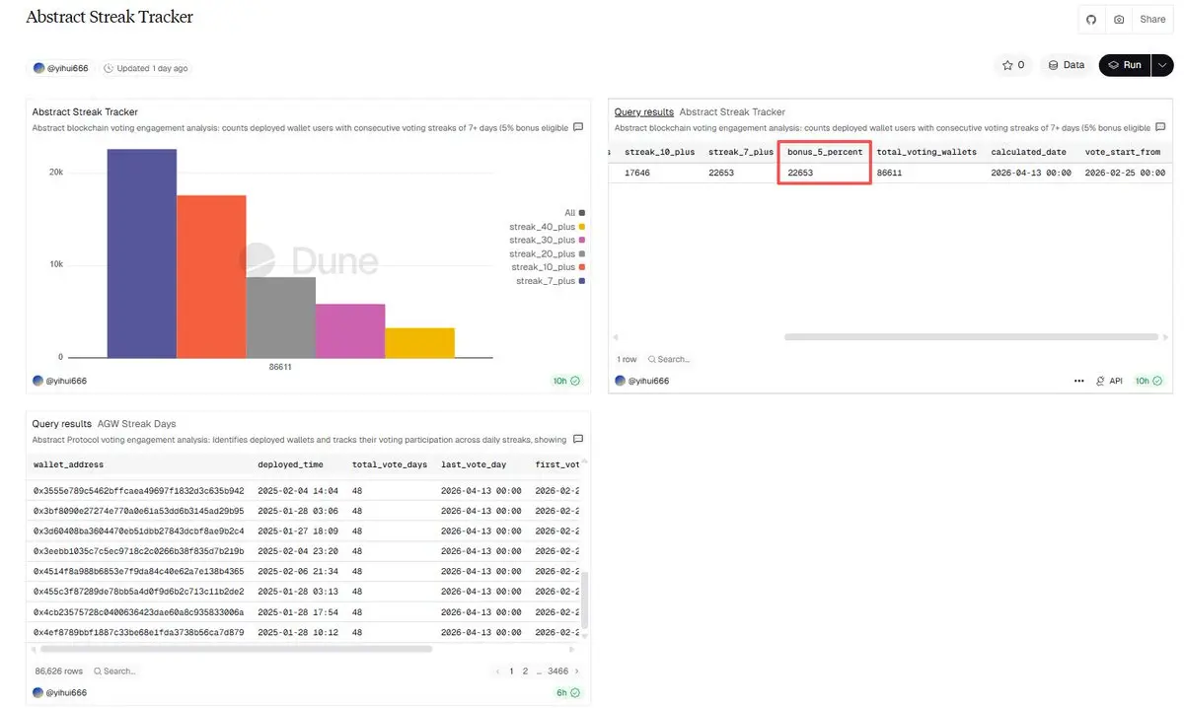This screenshot has height=708, width=1184.
Task: Click the yellow streak_40_plus bar
Action: [419, 342]
